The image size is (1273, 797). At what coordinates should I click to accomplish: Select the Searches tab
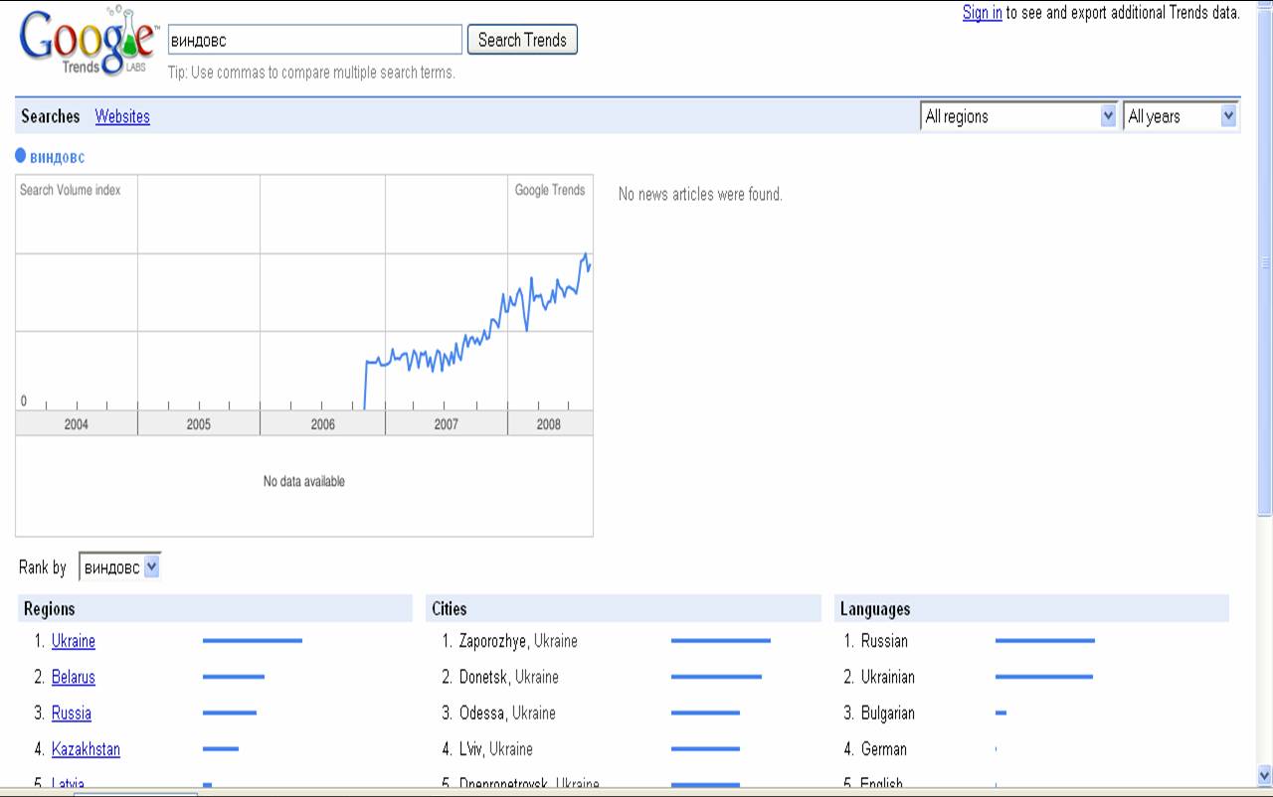[50, 116]
